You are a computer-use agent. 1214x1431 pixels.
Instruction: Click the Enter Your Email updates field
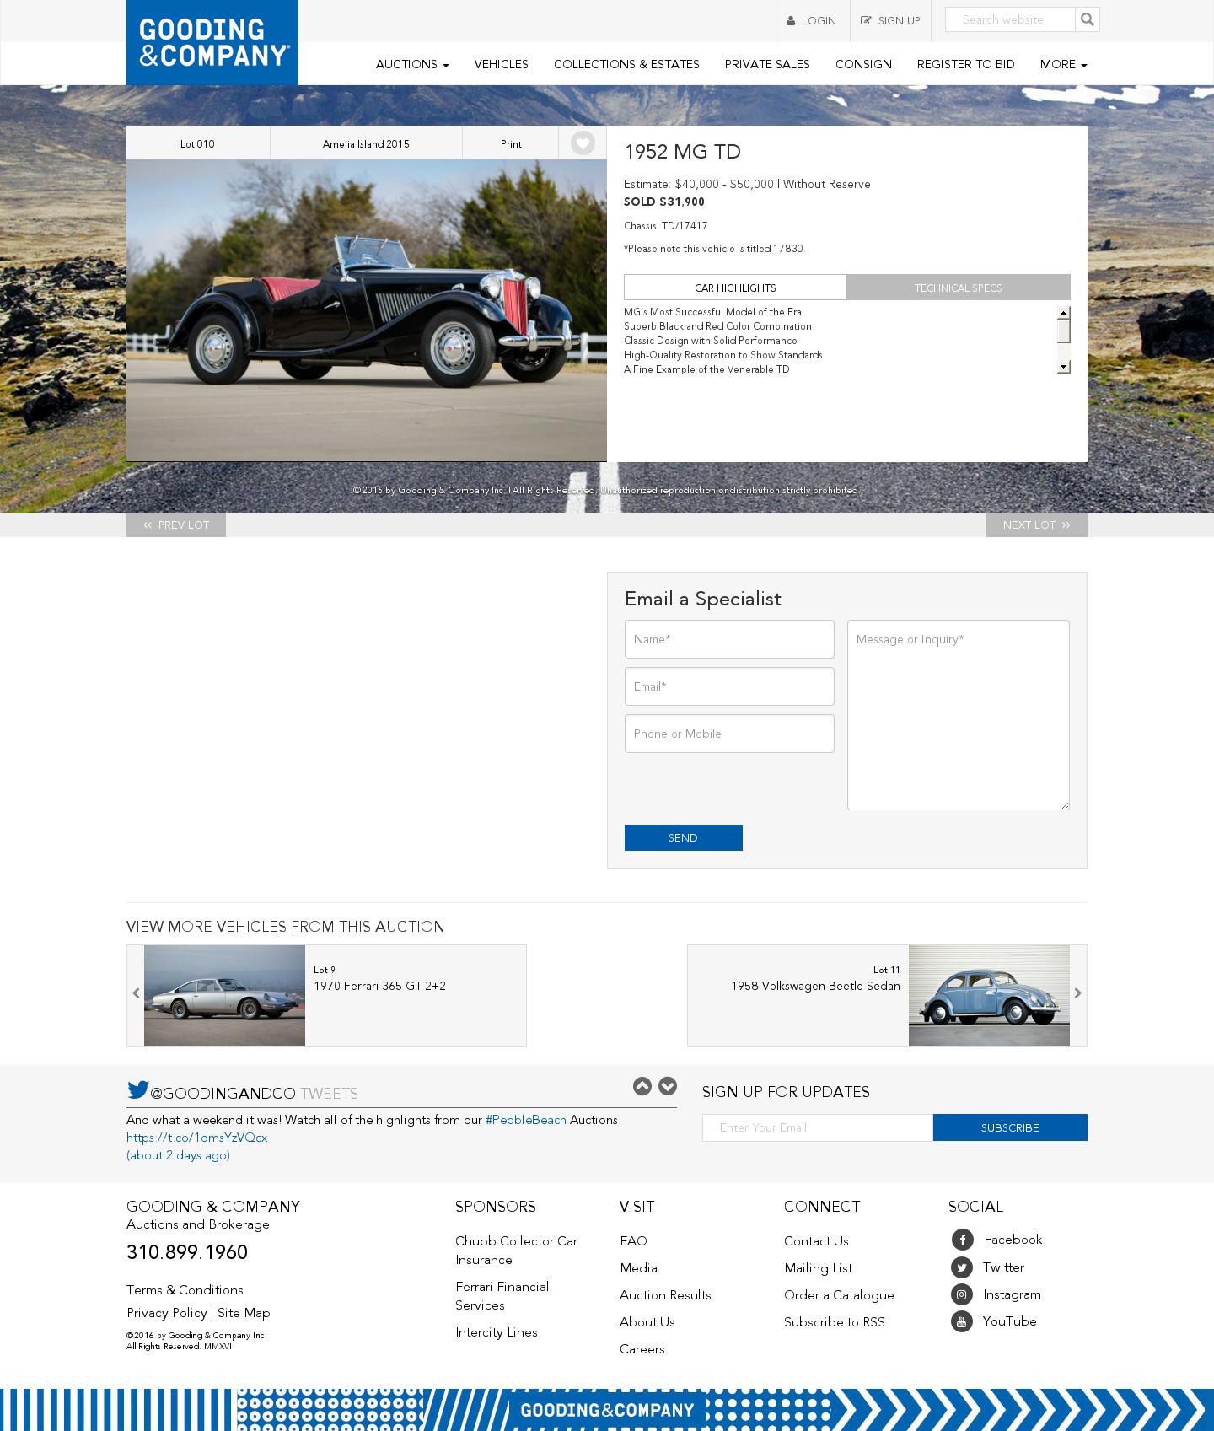818,1127
